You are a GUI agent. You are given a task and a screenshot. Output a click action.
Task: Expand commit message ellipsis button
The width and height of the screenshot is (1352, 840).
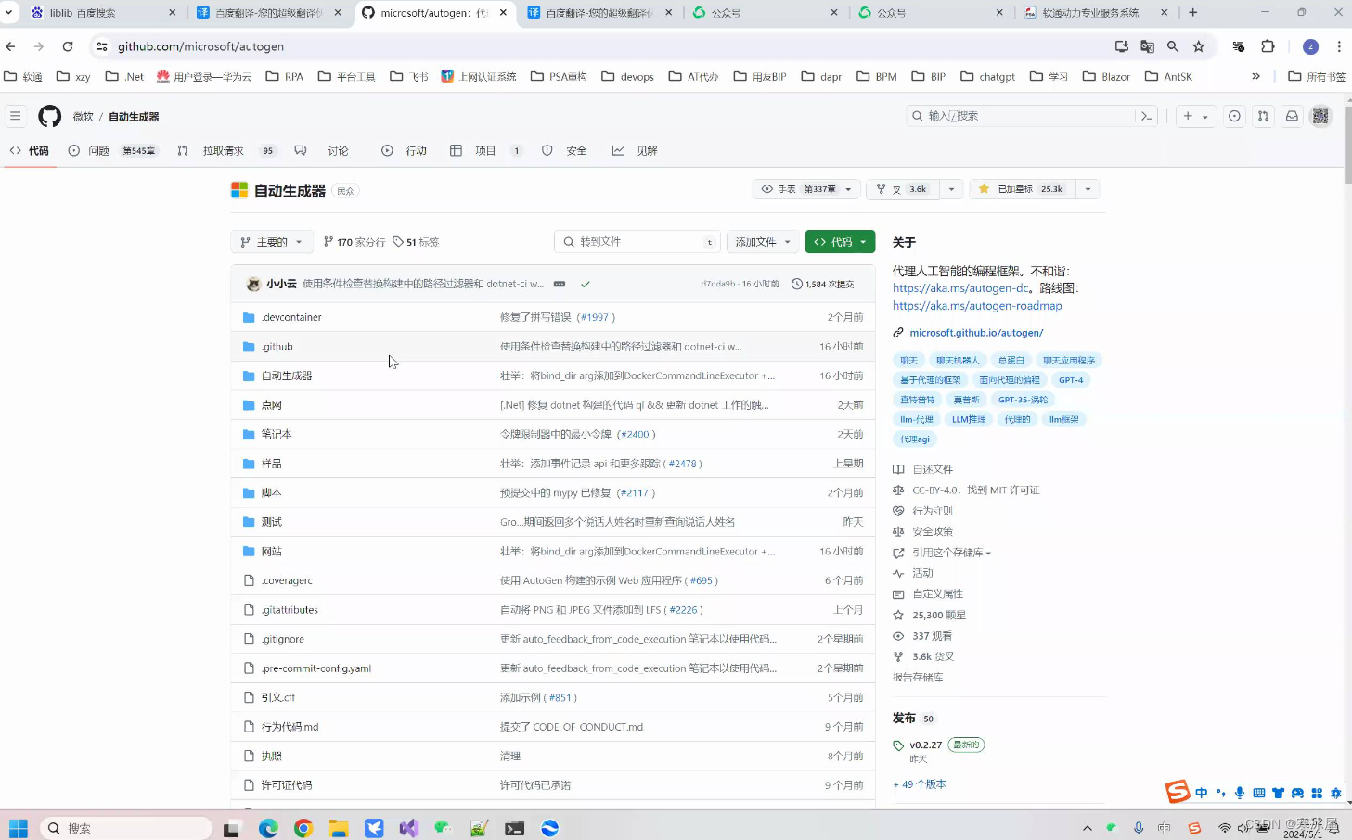(x=560, y=284)
